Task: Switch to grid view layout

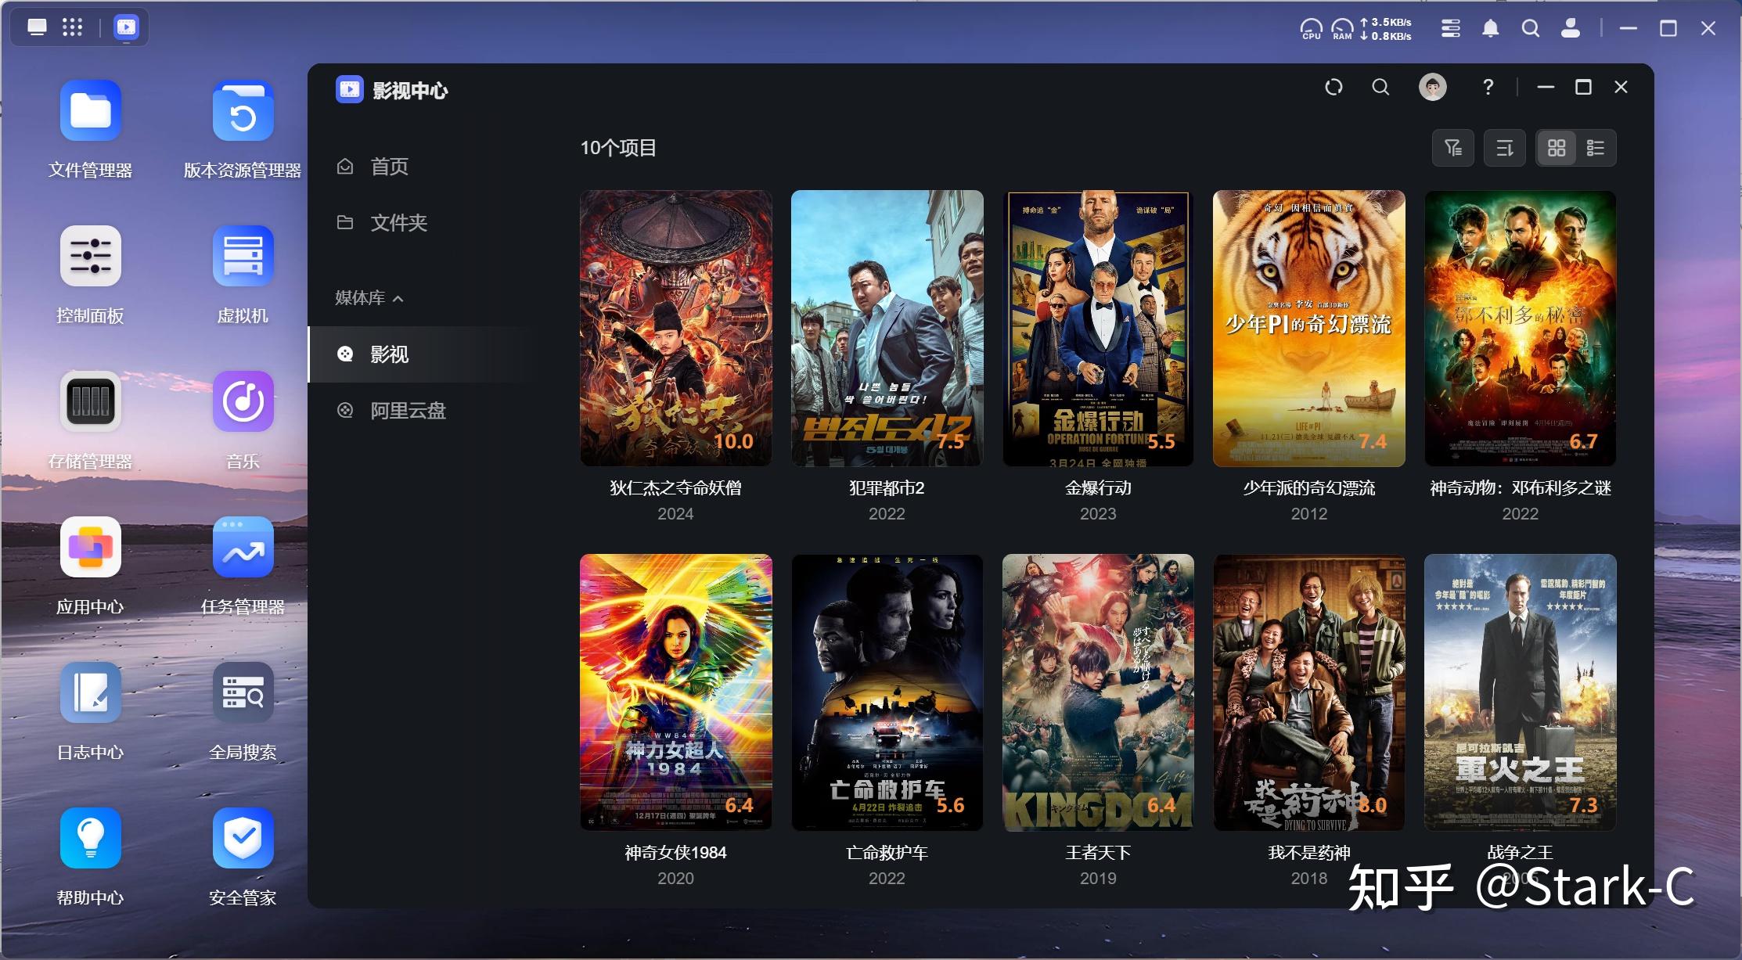Action: 1556,147
